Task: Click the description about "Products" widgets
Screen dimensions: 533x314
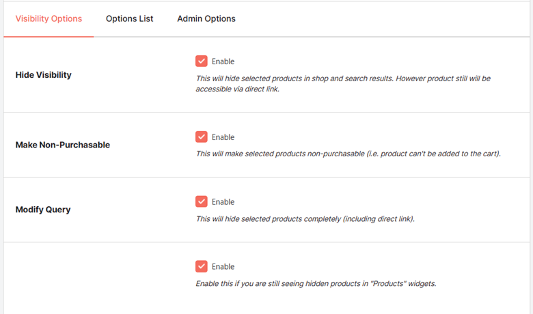Action: pyautogui.click(x=316, y=283)
